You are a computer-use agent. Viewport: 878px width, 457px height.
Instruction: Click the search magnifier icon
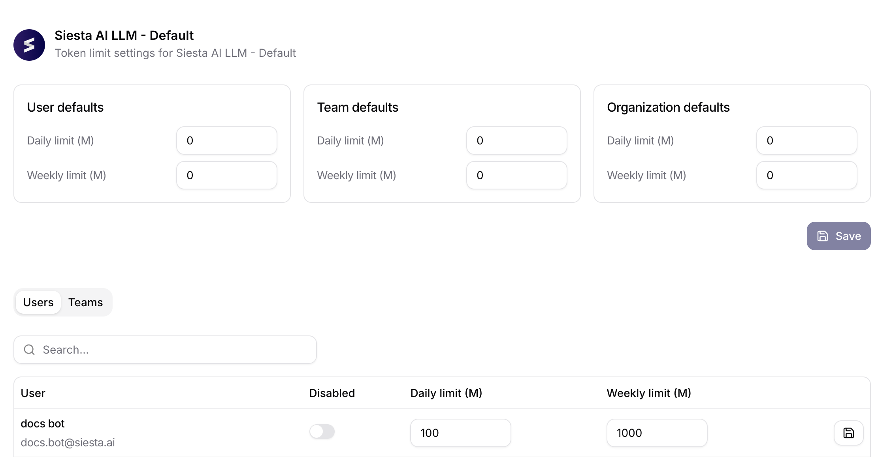(29, 350)
